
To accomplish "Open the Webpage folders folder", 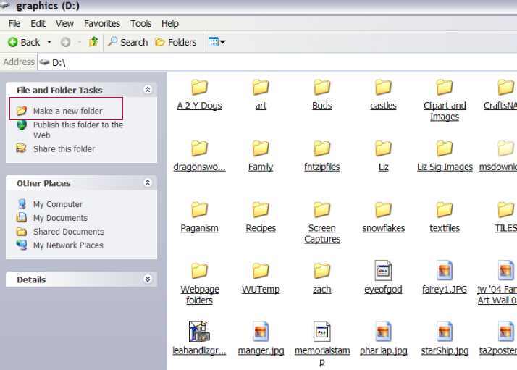I will click(199, 272).
